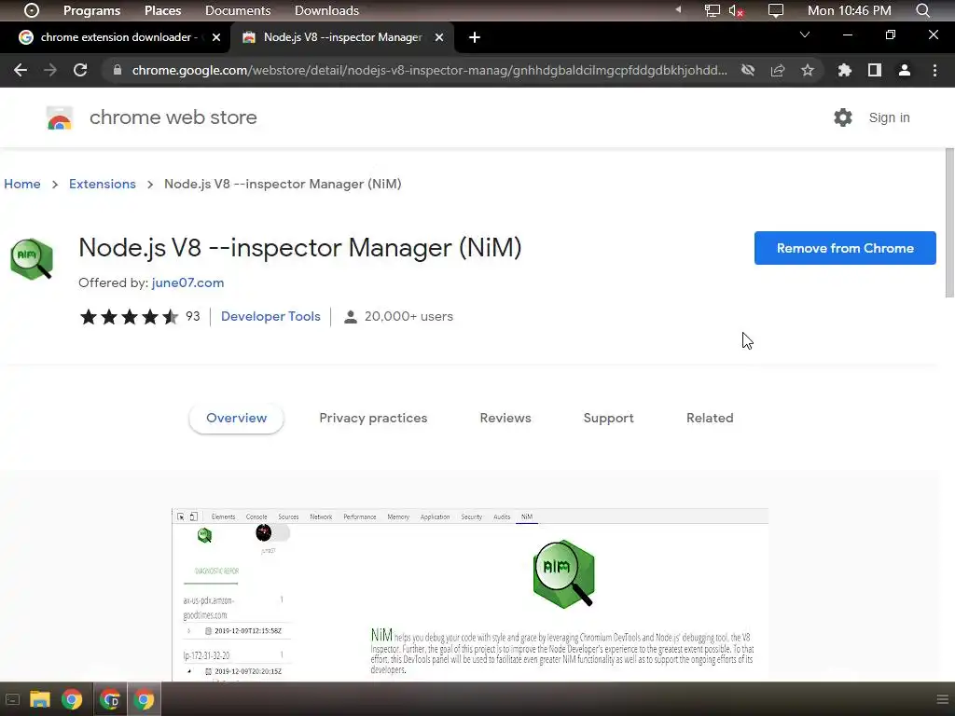Open june07.com developer link
This screenshot has width=955, height=716.
(x=187, y=282)
